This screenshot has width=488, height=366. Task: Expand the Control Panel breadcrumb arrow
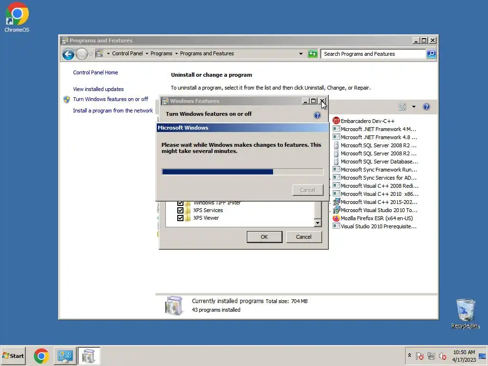[x=108, y=53]
